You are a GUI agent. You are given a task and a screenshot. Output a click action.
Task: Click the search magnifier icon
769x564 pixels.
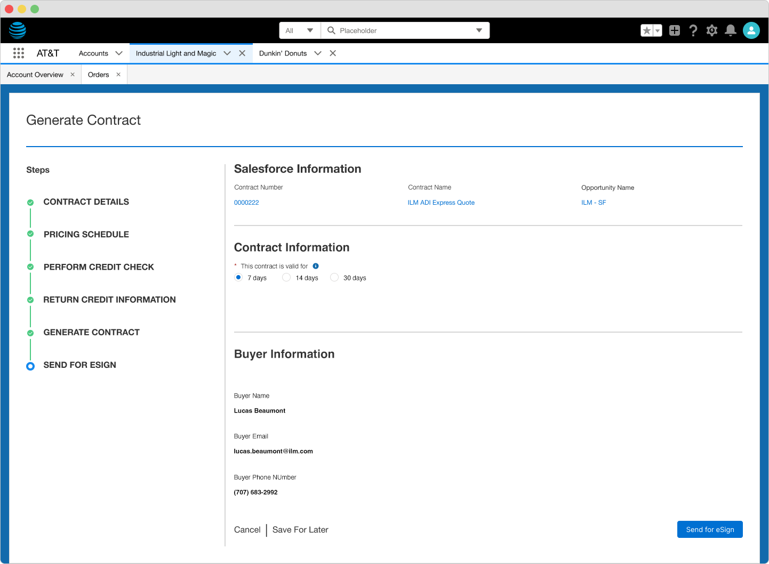coord(331,30)
